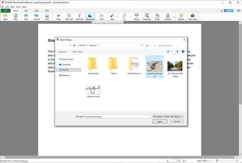Select the signature.png thumbnail

93,91
